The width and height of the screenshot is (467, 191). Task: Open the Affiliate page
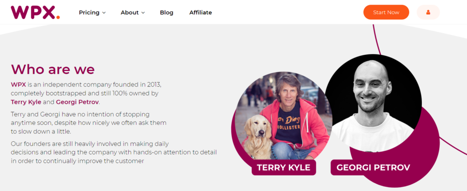[x=201, y=12]
